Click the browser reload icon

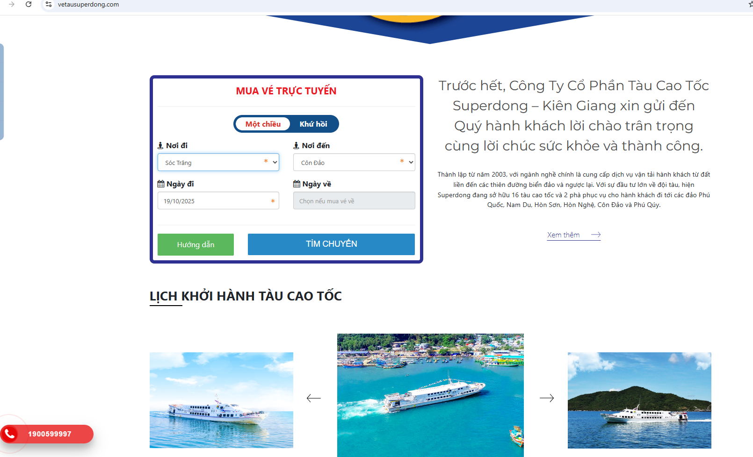click(x=29, y=4)
